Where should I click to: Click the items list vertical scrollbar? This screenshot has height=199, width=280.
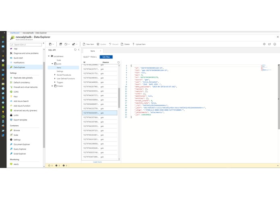click(x=119, y=98)
